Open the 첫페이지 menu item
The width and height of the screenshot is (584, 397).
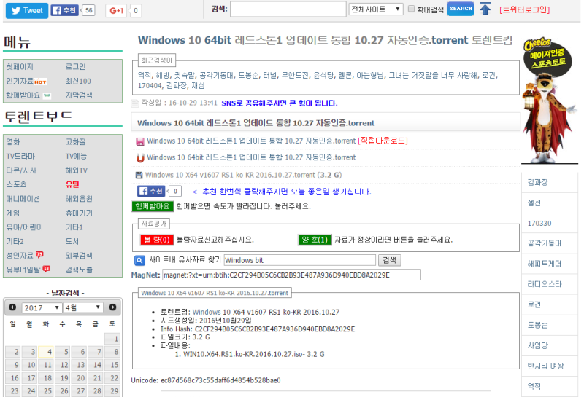tap(20, 67)
